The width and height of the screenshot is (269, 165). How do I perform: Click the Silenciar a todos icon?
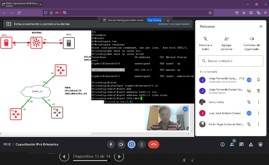205,39
